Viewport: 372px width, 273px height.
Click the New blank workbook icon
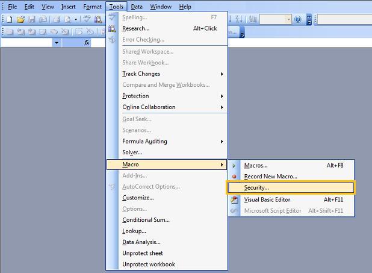coord(10,19)
